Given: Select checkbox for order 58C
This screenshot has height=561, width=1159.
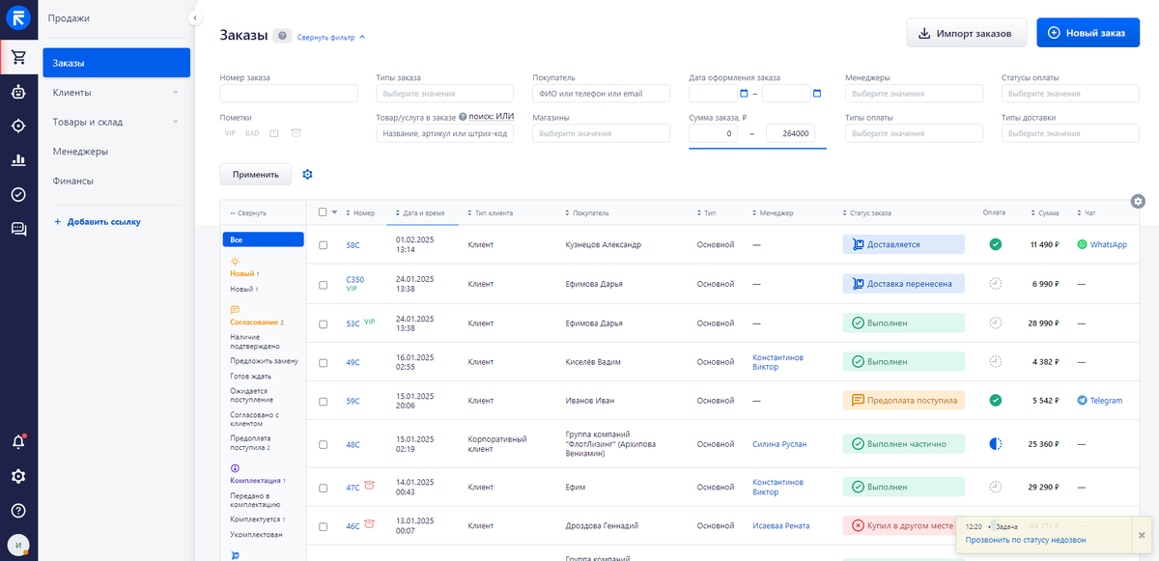Looking at the screenshot, I should click(324, 245).
